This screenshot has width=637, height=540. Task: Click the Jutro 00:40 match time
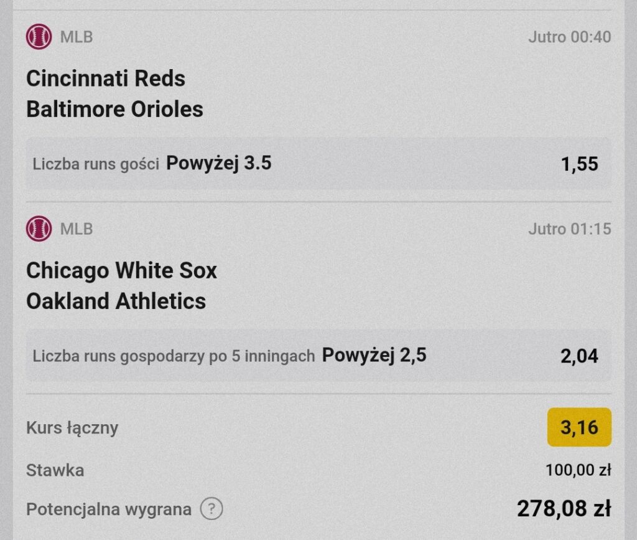tap(570, 37)
